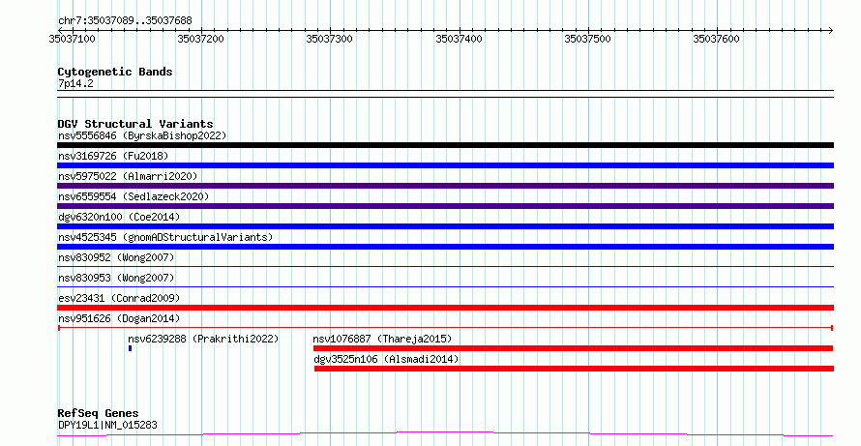Screen dimensions: 861x446
Task: Click ruler tick label 35037500
Action: tap(587, 39)
